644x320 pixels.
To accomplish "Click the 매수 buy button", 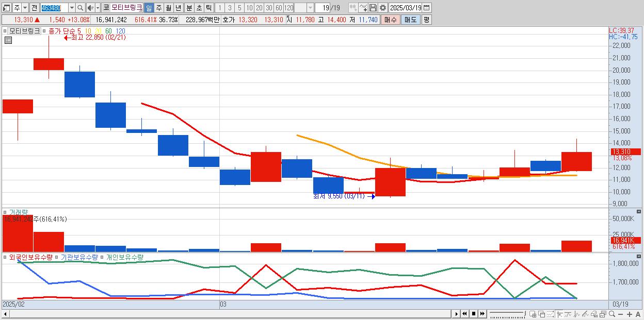I will (x=391, y=20).
